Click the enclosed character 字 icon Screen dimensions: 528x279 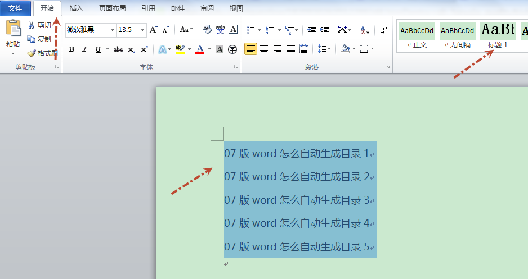tap(232, 49)
